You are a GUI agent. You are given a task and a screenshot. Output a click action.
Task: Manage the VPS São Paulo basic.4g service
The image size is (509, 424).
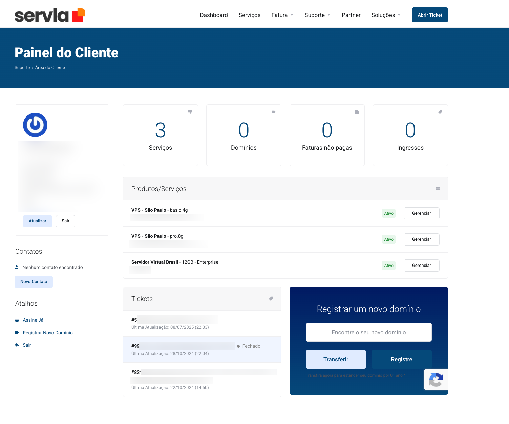421,213
